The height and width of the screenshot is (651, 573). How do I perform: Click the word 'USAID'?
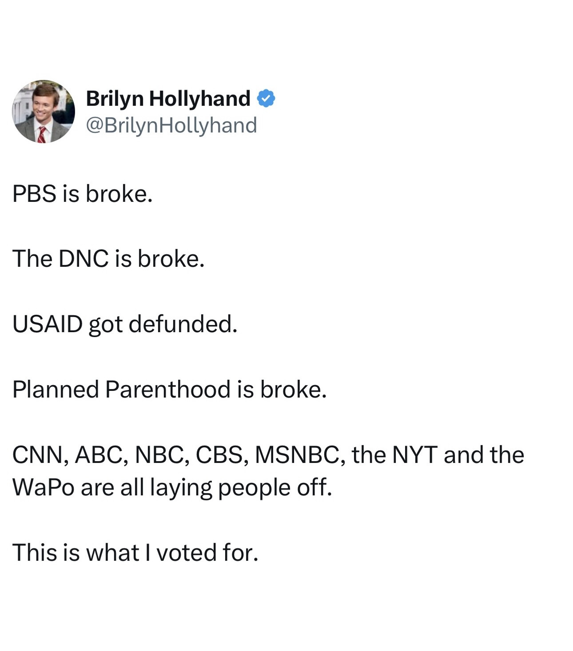coord(48,324)
